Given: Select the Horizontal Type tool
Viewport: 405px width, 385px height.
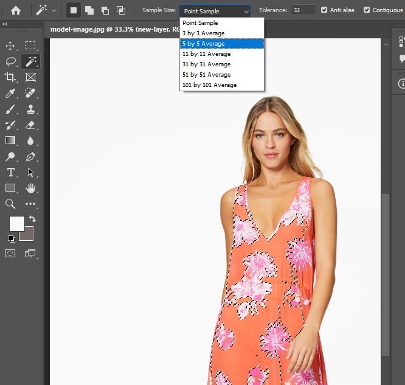Looking at the screenshot, I should coord(10,172).
